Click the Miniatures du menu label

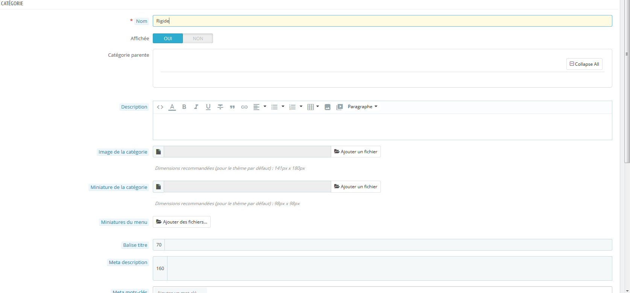click(x=124, y=222)
